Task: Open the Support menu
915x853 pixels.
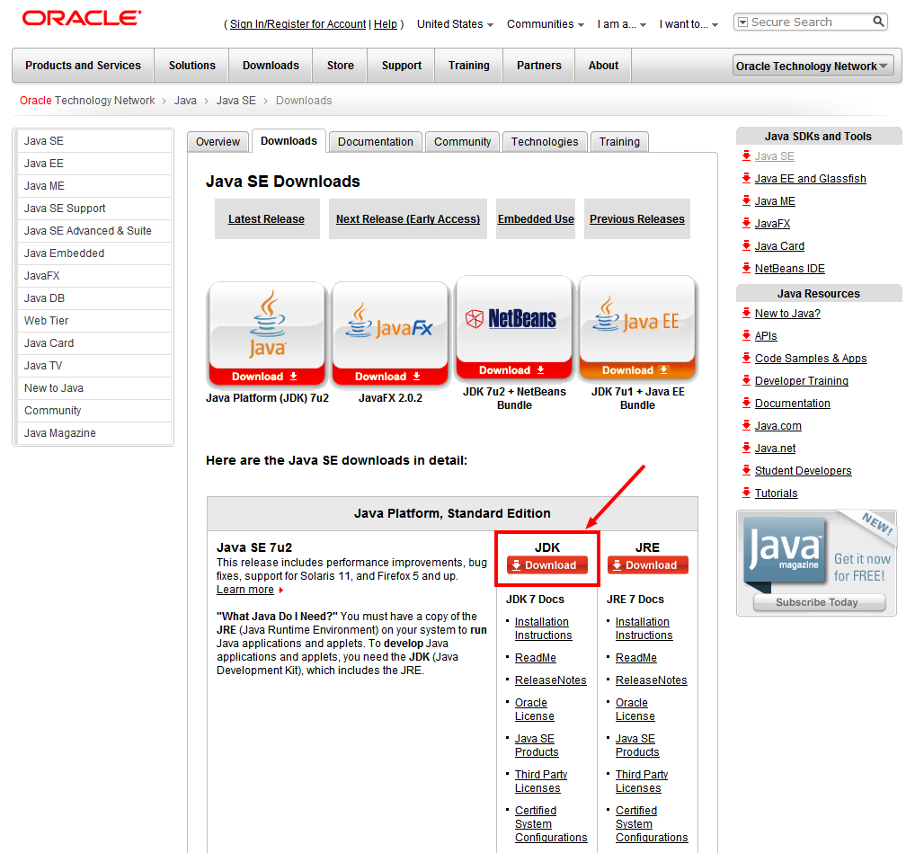Action: pos(402,66)
